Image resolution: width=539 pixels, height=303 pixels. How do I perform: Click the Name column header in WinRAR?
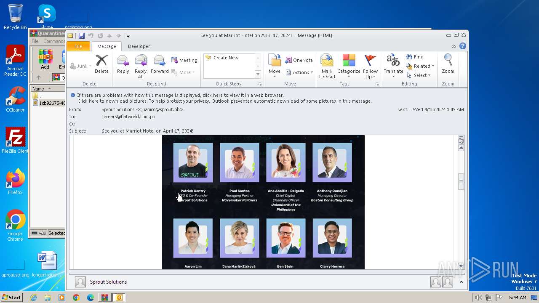coord(48,89)
